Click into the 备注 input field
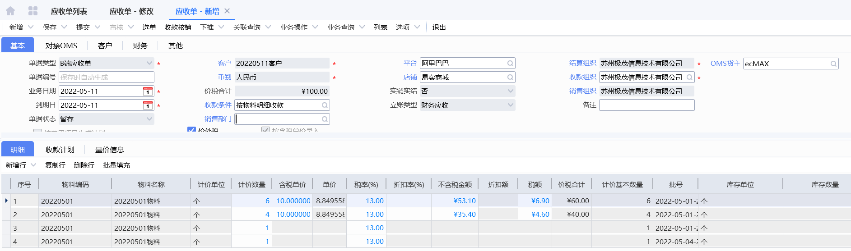Screen dimensions: 851x251 point(646,105)
